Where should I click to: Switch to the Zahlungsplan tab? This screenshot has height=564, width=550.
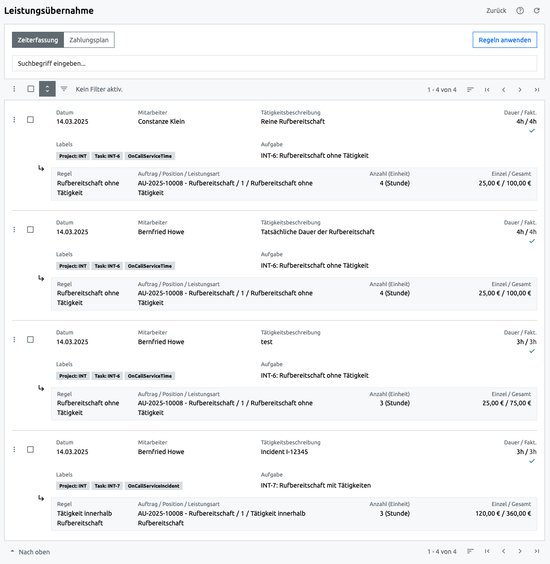tap(89, 40)
